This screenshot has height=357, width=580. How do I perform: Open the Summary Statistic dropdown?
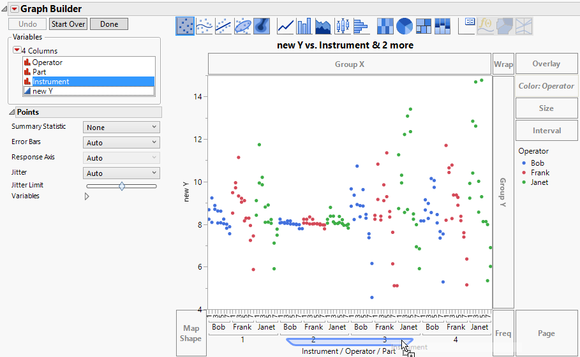121,127
